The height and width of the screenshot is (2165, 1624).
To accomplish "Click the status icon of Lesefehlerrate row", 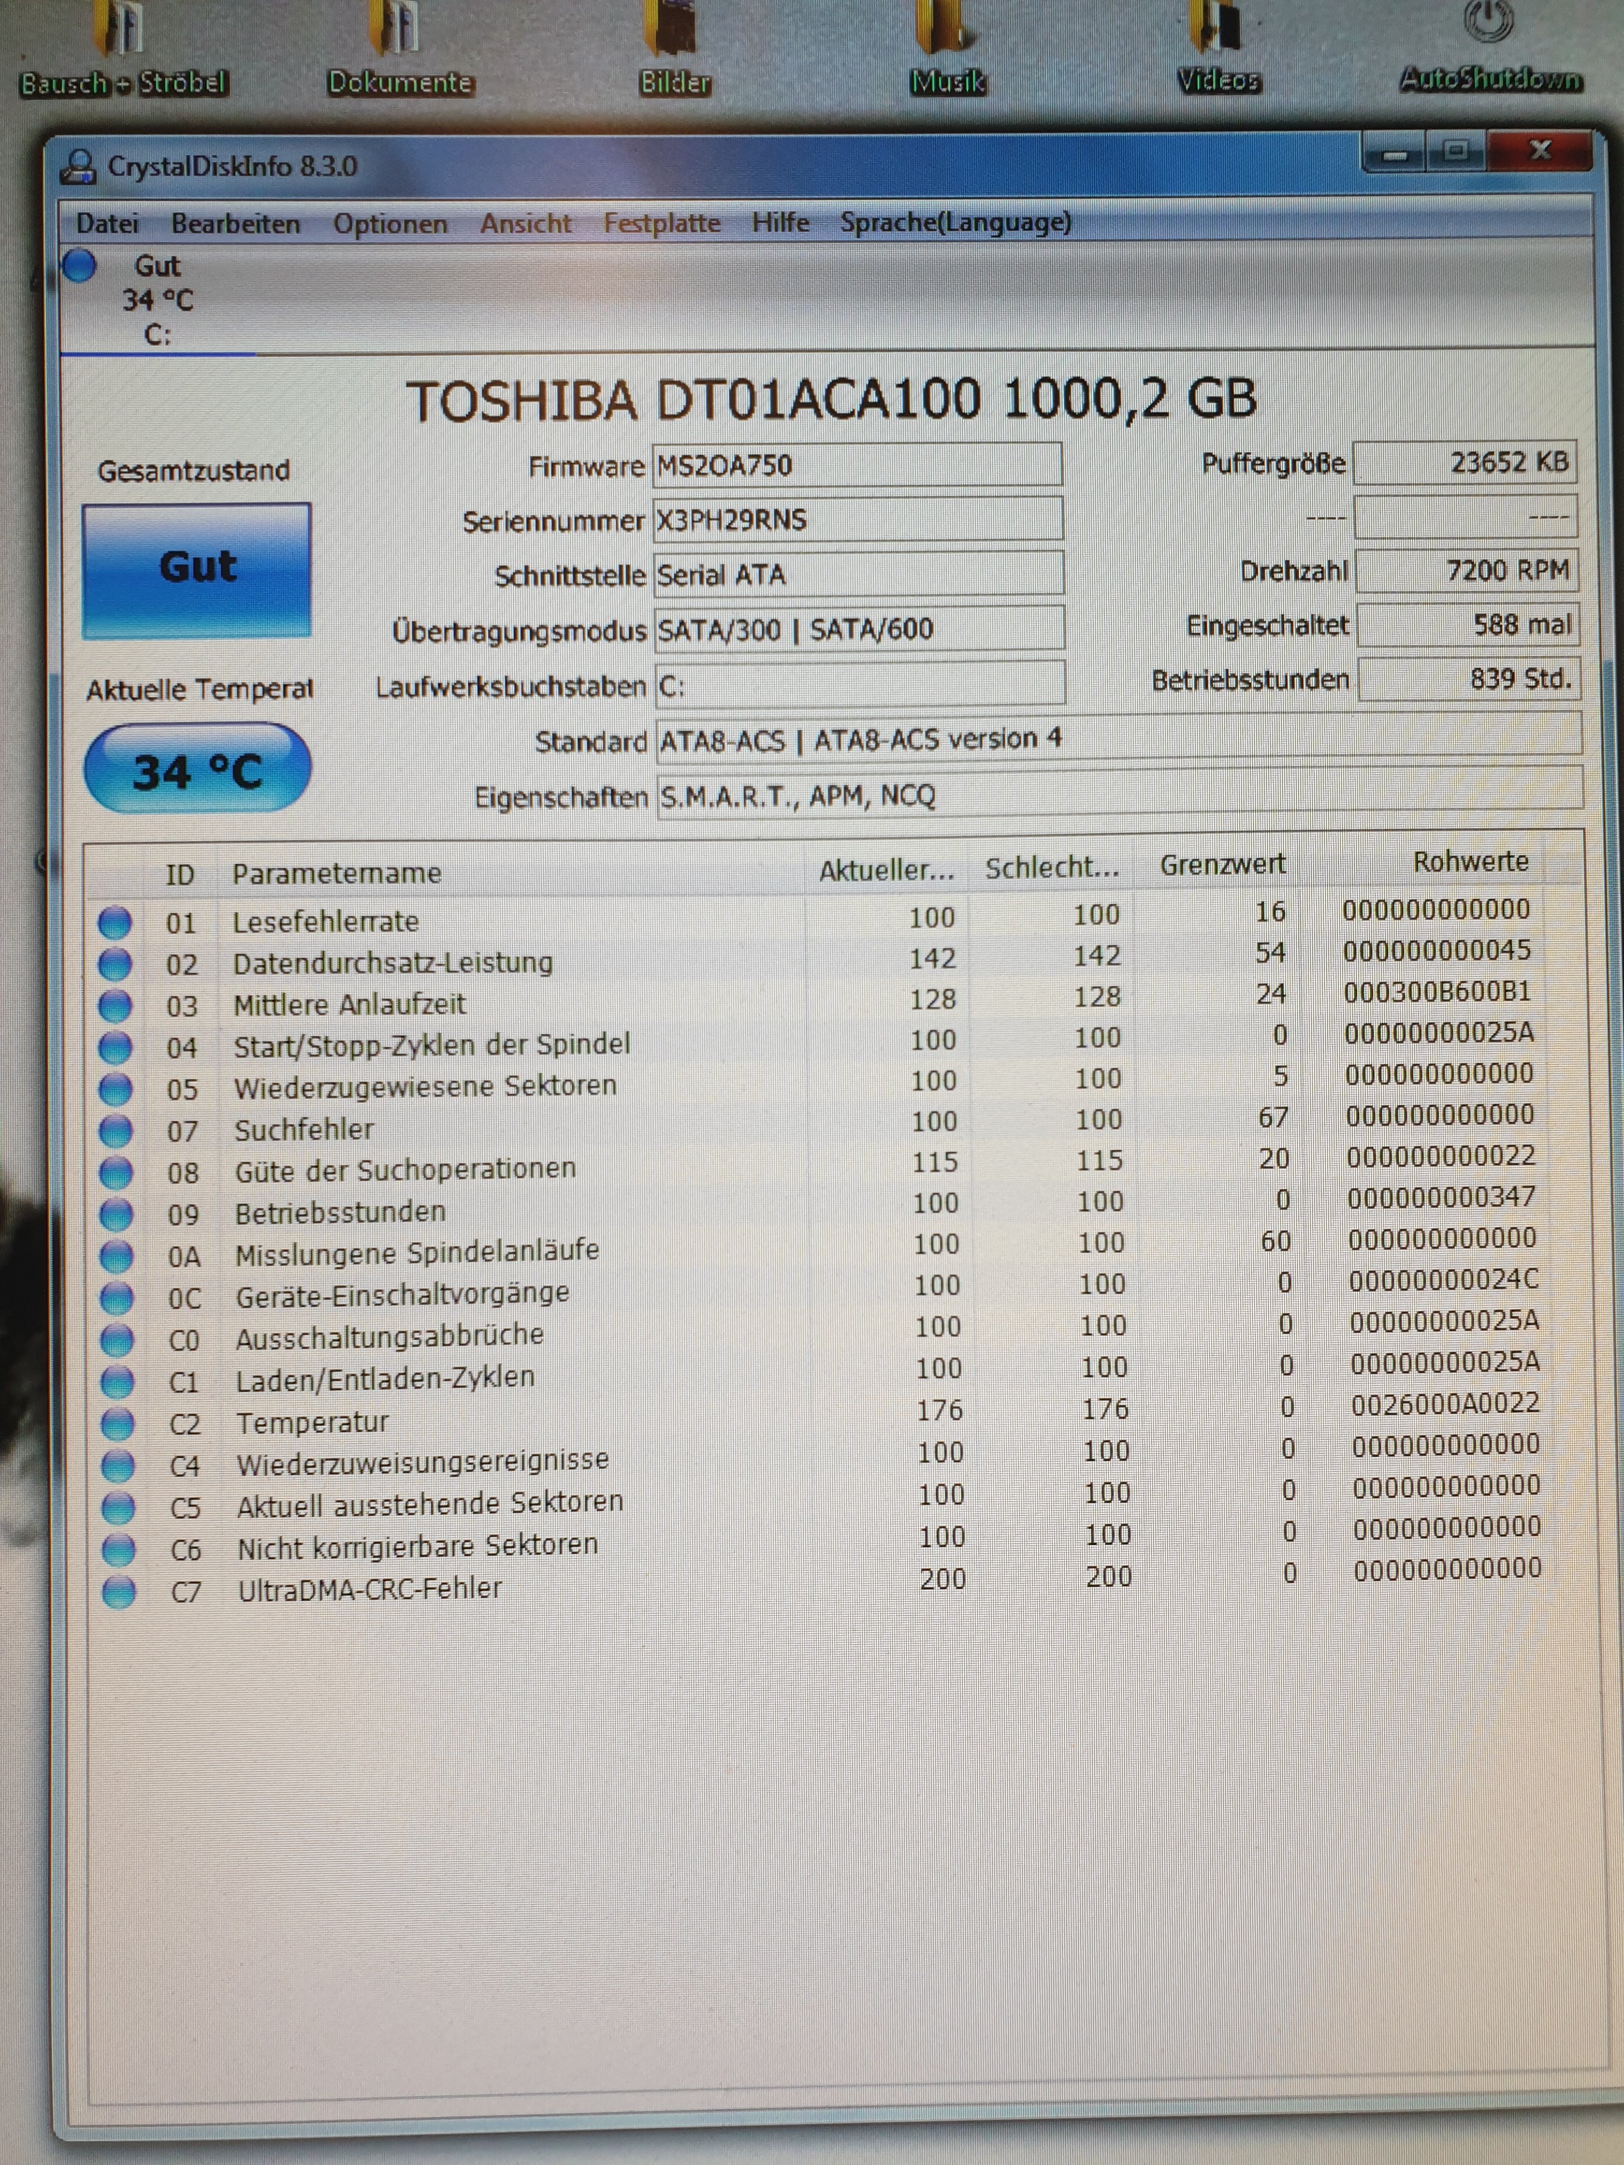I will click(x=114, y=922).
